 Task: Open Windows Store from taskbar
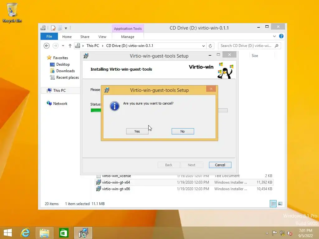64,233
